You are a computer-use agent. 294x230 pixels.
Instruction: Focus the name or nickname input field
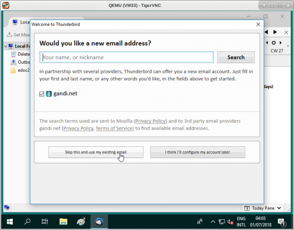click(x=126, y=57)
